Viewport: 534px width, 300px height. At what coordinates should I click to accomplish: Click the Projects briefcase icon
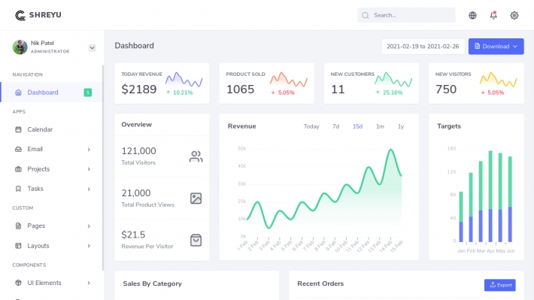point(18,169)
